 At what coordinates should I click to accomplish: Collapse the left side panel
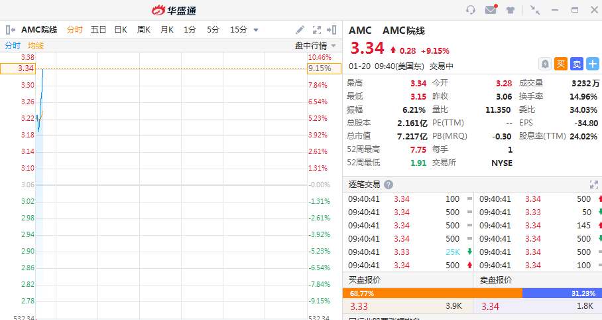coord(10,30)
